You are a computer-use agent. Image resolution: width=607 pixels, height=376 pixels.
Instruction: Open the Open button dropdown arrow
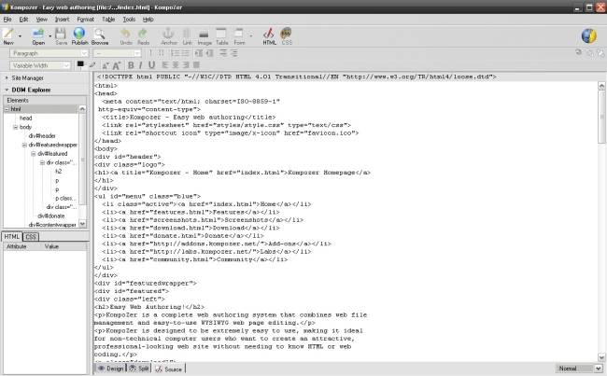point(49,36)
